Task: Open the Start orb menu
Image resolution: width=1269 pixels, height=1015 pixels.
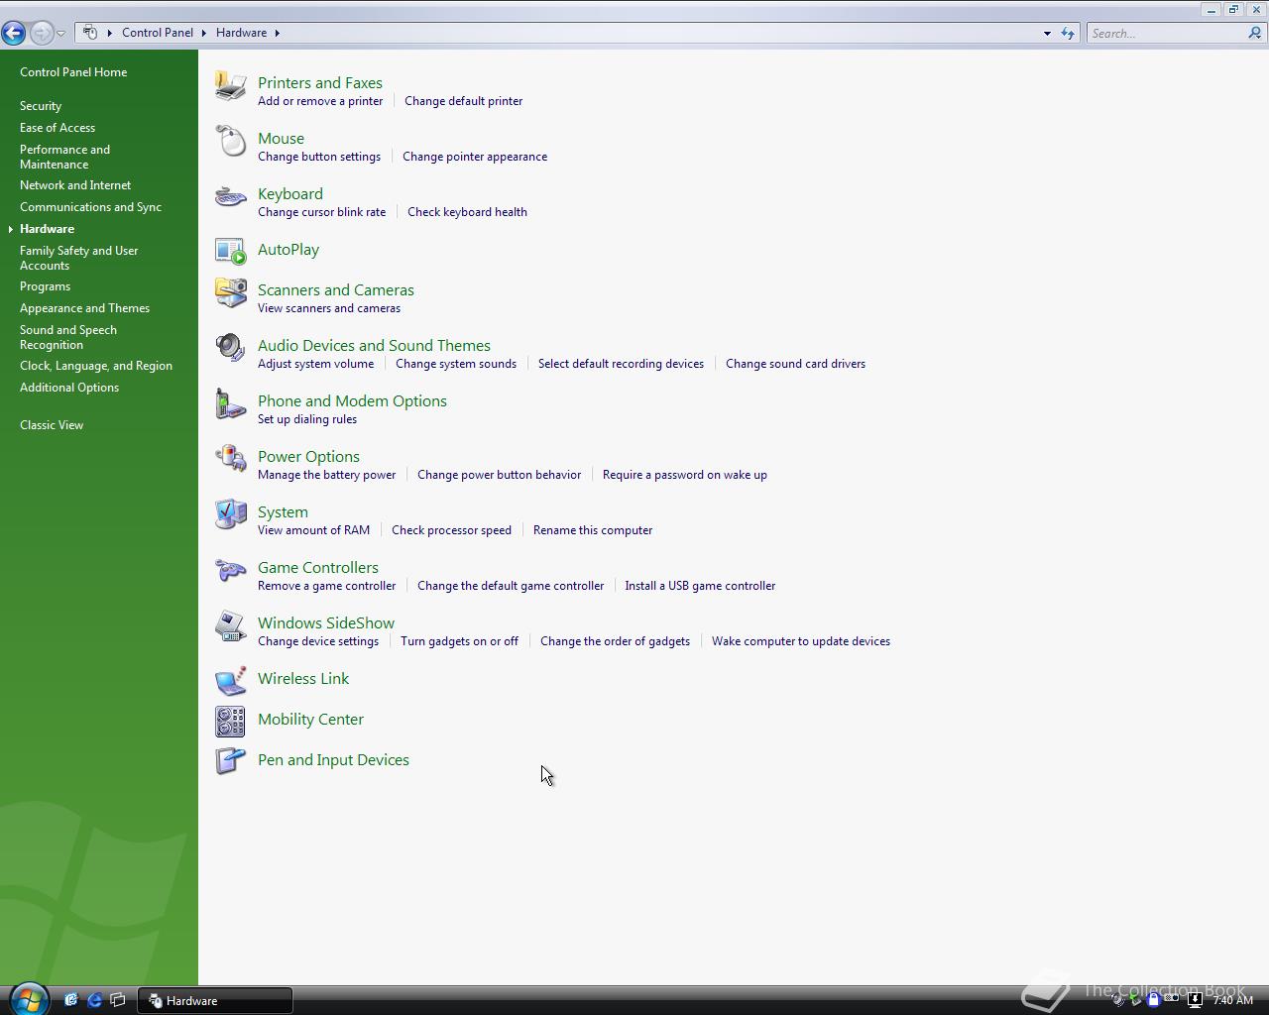Action: click(29, 999)
